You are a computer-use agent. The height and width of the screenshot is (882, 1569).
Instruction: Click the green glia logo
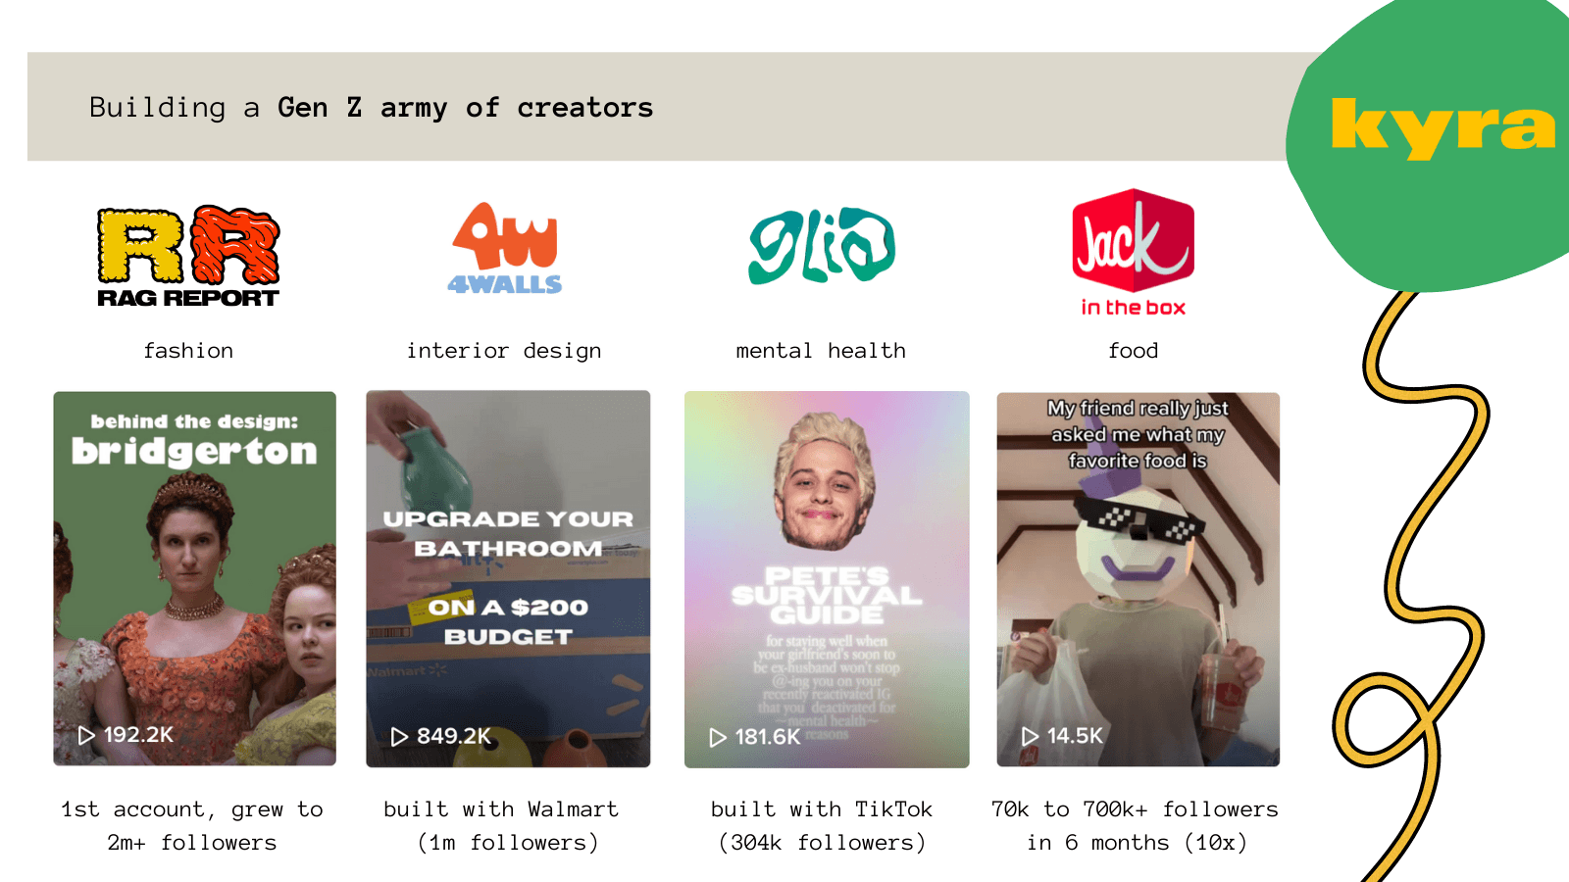coord(822,246)
